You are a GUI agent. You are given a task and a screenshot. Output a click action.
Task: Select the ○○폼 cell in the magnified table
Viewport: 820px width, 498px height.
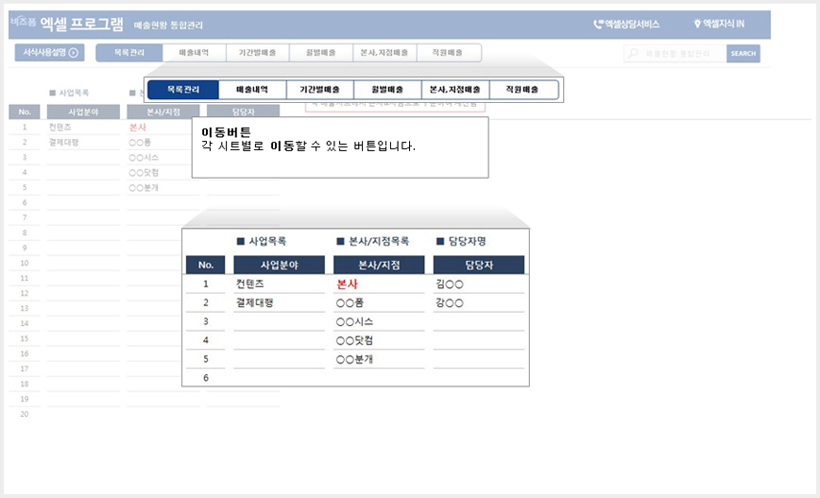pyautogui.click(x=379, y=303)
